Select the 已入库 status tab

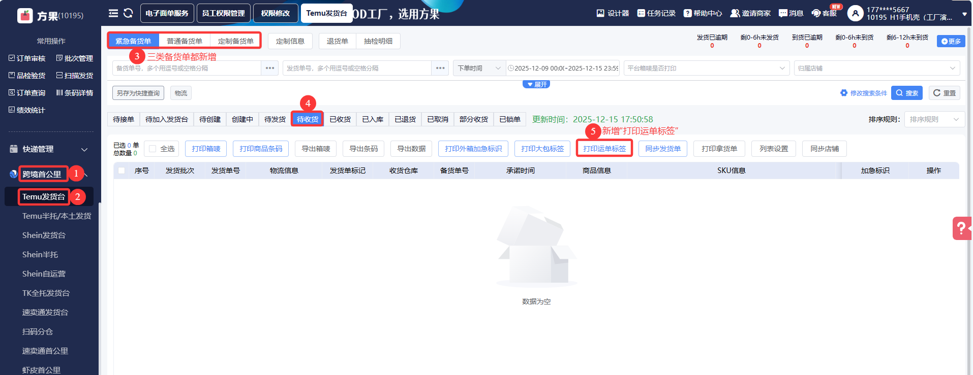(x=373, y=119)
